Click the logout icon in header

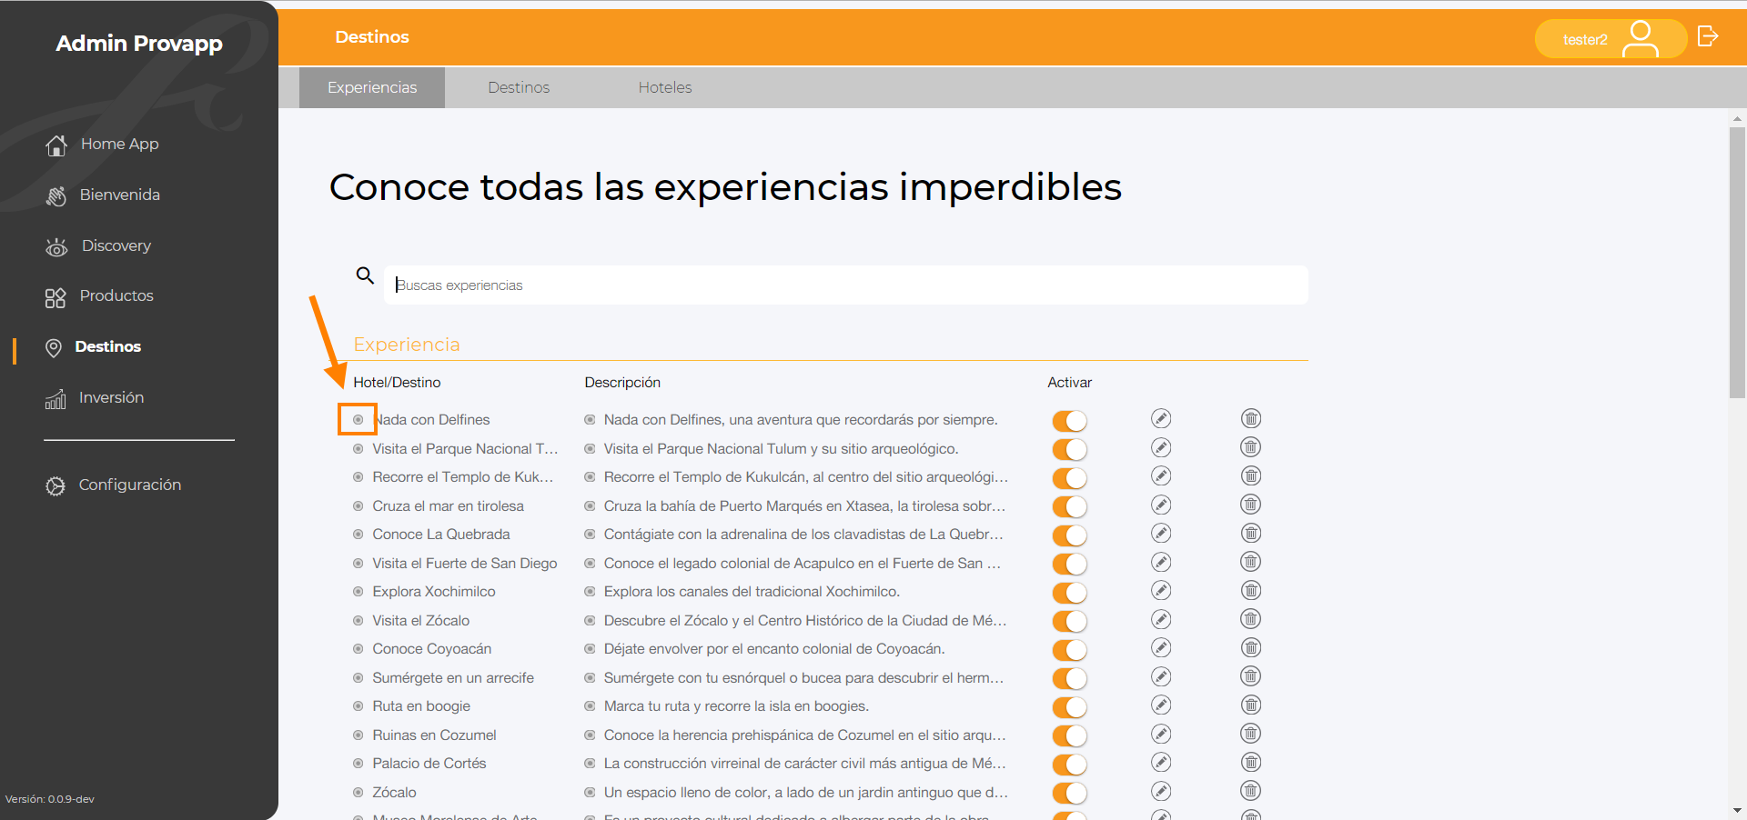click(1708, 36)
